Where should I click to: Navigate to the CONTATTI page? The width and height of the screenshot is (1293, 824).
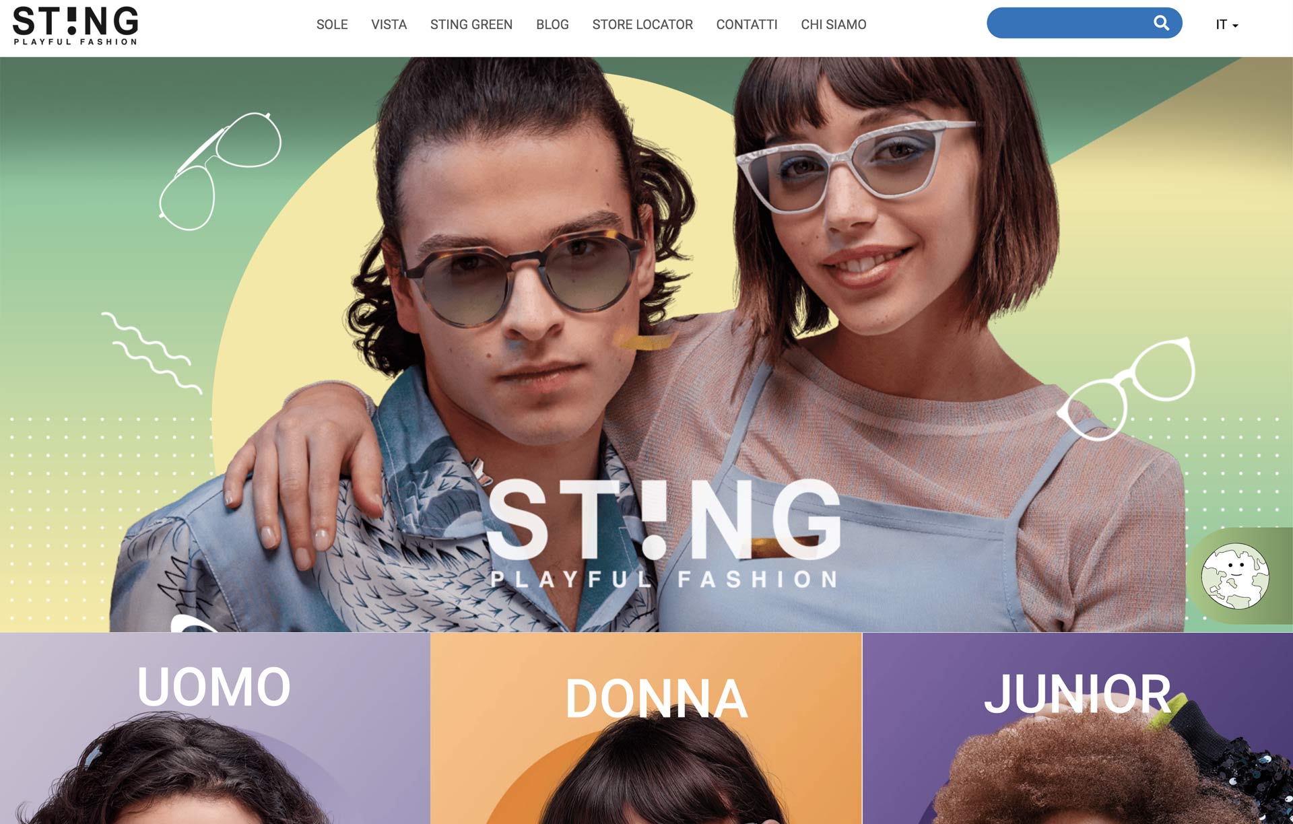click(747, 25)
